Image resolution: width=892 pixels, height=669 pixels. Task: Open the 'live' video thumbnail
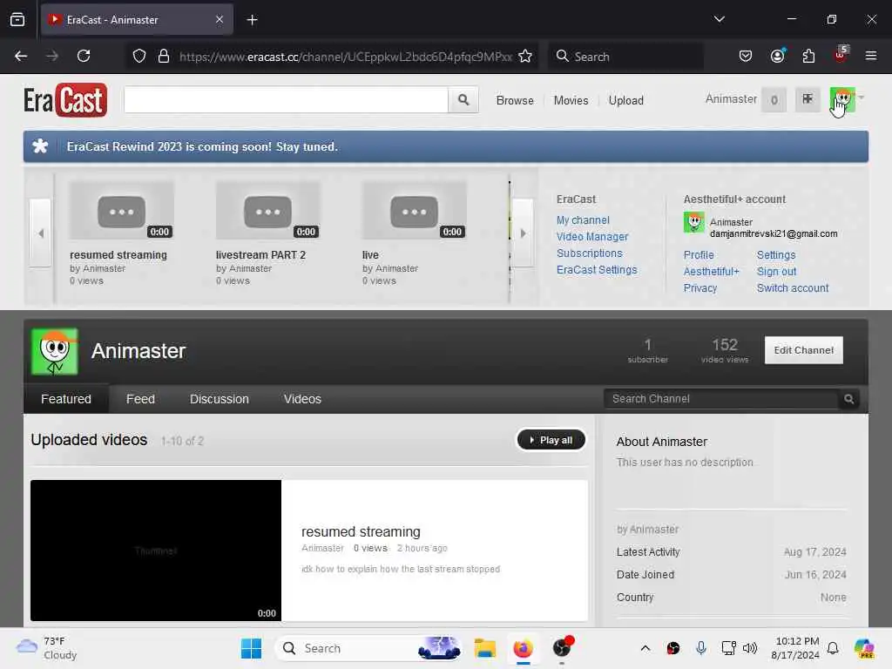414,211
